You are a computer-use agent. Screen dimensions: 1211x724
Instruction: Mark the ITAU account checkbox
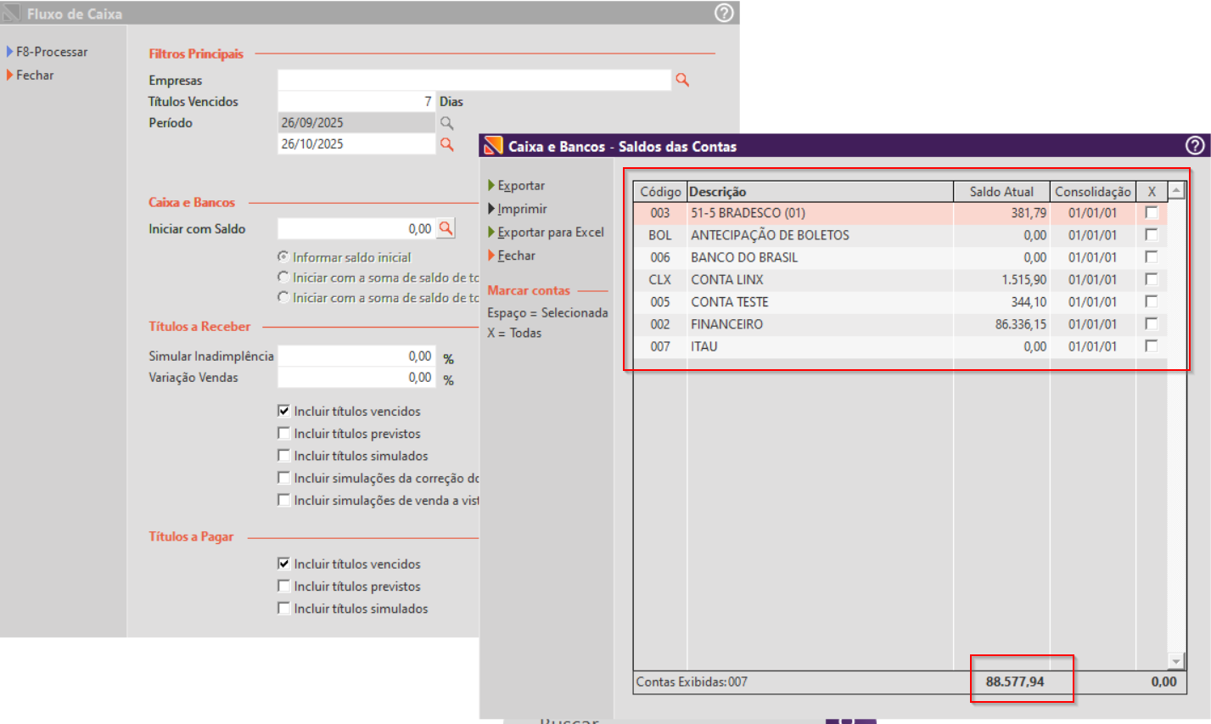[1152, 345]
